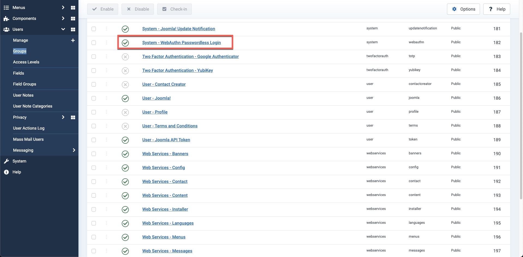Click the plus icon next to Manage

(x=73, y=40)
